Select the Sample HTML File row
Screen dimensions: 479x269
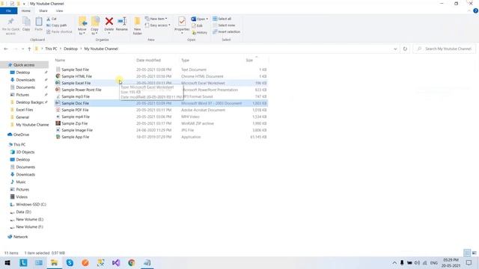(161, 76)
